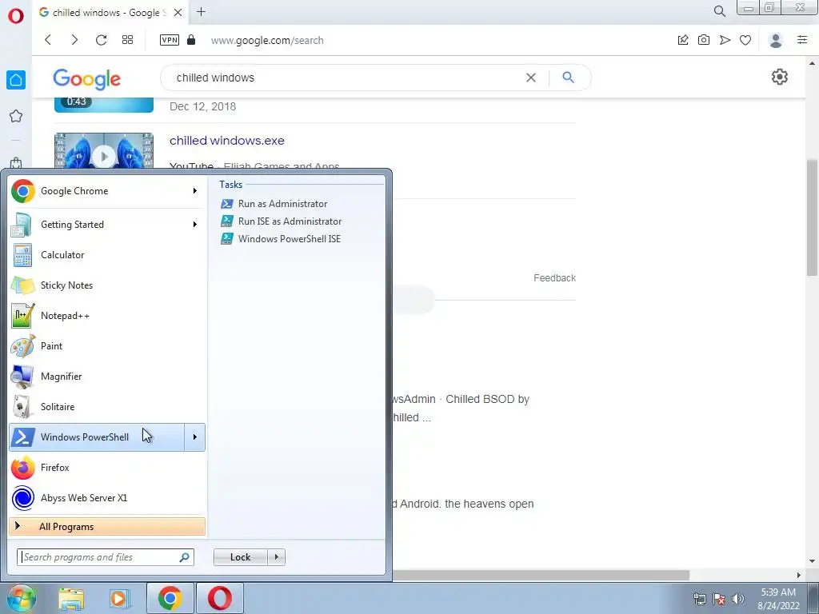
Task: Click Search programs and files box
Action: [x=106, y=557]
